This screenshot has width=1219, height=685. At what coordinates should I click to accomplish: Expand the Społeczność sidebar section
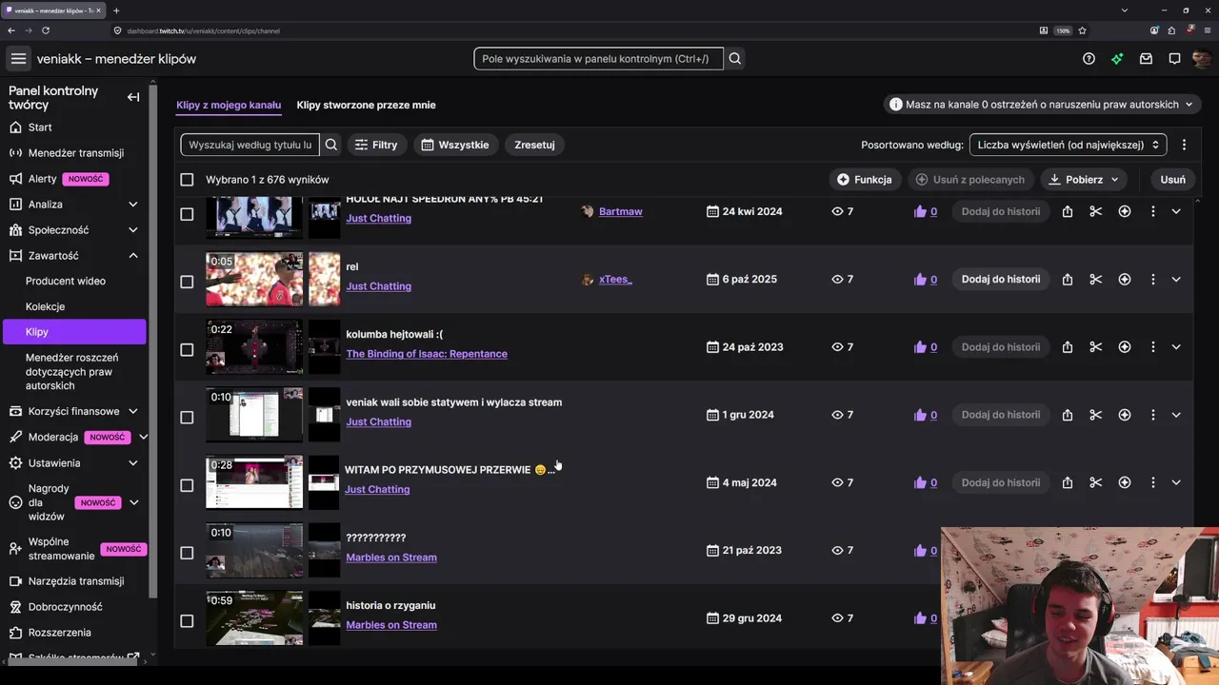133,230
